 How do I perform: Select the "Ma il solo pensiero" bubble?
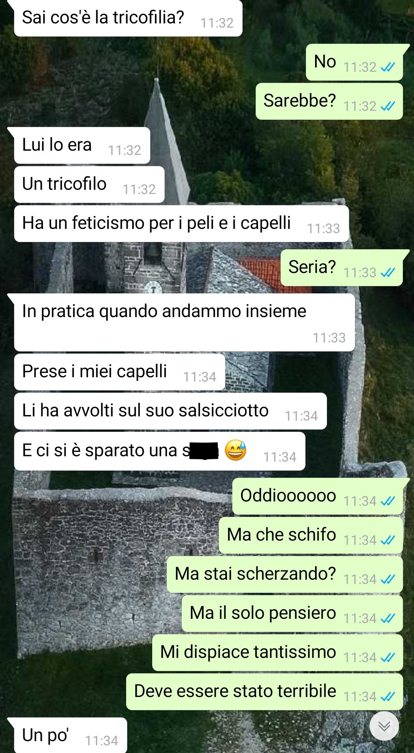click(292, 613)
